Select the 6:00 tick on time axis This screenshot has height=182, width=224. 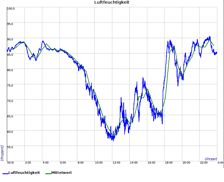pyautogui.click(x=63, y=162)
